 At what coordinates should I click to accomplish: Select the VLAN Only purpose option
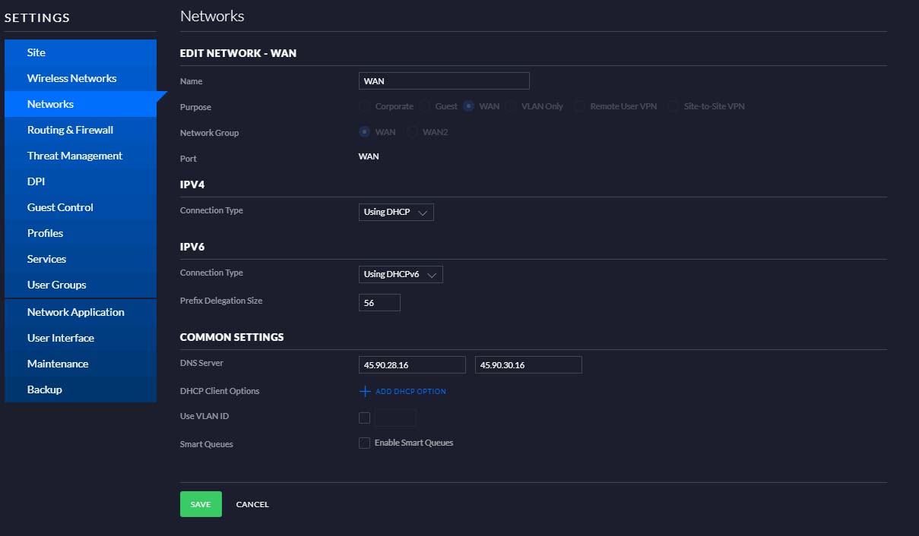[511, 106]
